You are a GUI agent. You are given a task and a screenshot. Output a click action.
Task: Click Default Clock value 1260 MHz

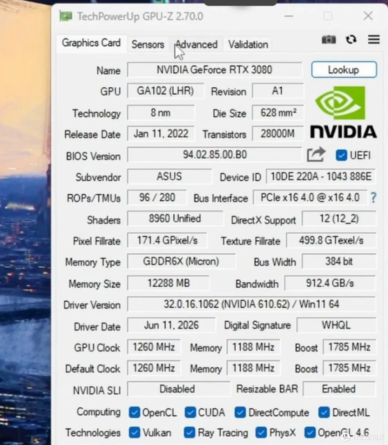pyautogui.click(x=154, y=368)
